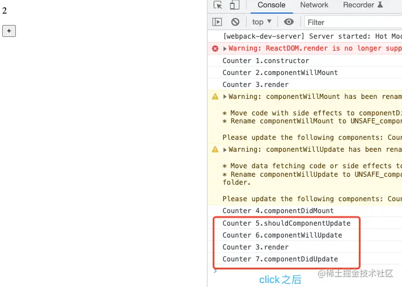Select the webpack-dev-server Server started log

[312, 36]
